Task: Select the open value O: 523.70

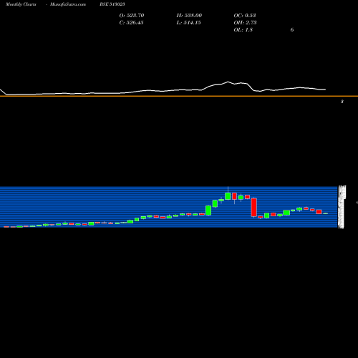Action: click(132, 16)
